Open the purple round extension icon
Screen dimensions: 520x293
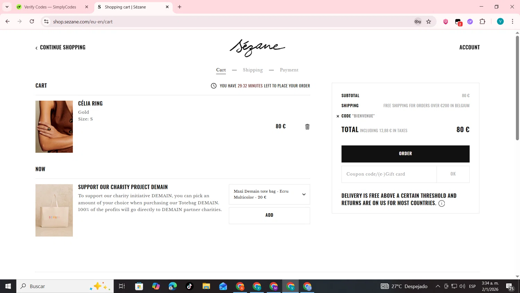(x=470, y=22)
